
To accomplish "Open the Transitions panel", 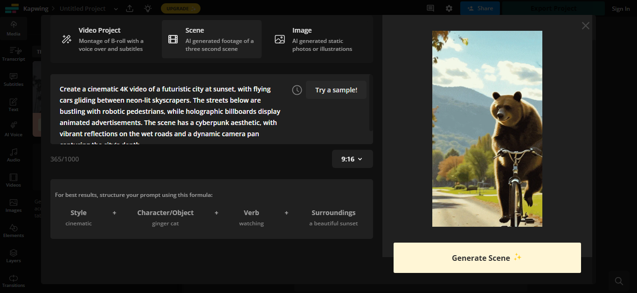I will pyautogui.click(x=14, y=280).
